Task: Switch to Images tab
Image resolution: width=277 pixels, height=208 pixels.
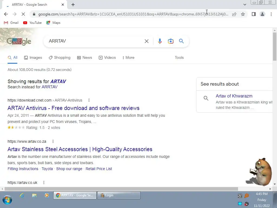Action: coord(33,57)
